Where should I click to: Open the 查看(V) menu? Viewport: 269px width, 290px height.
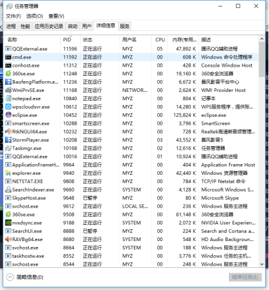click(x=56, y=16)
